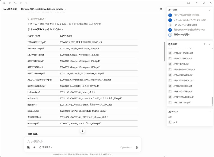Select cell paypal1.pdf
This screenshot has width=214, height=157.
[x=33, y=111]
